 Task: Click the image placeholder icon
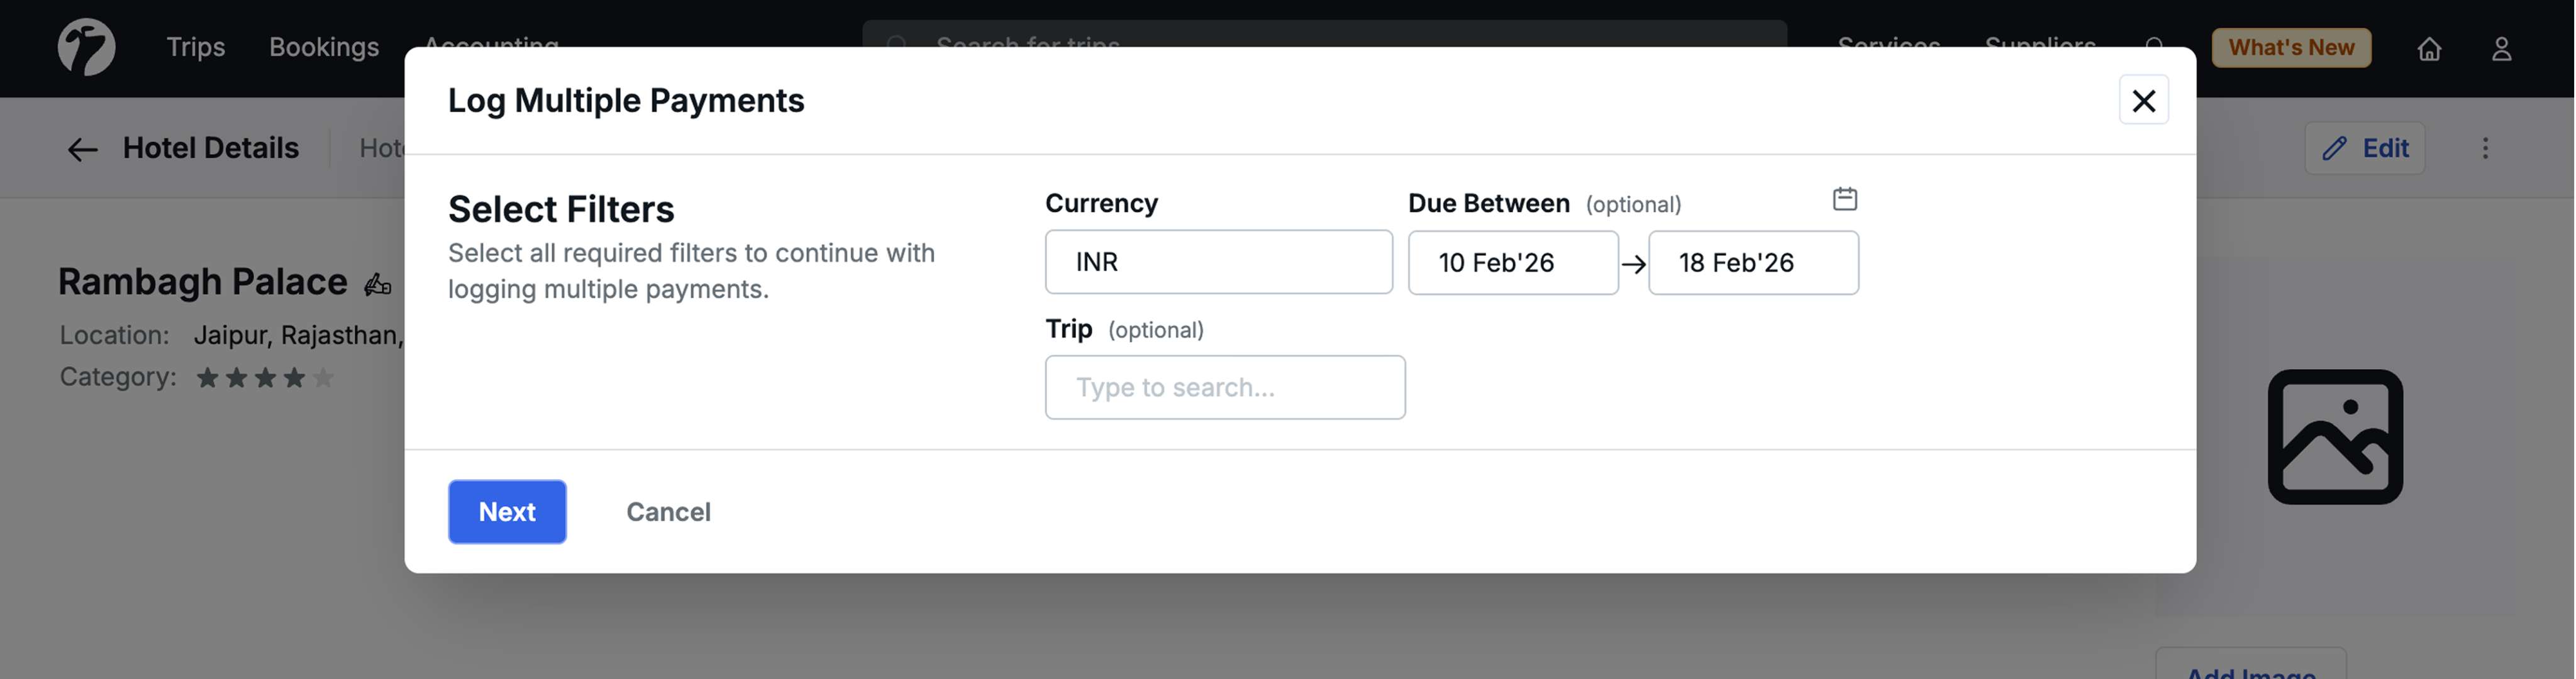point(2334,437)
